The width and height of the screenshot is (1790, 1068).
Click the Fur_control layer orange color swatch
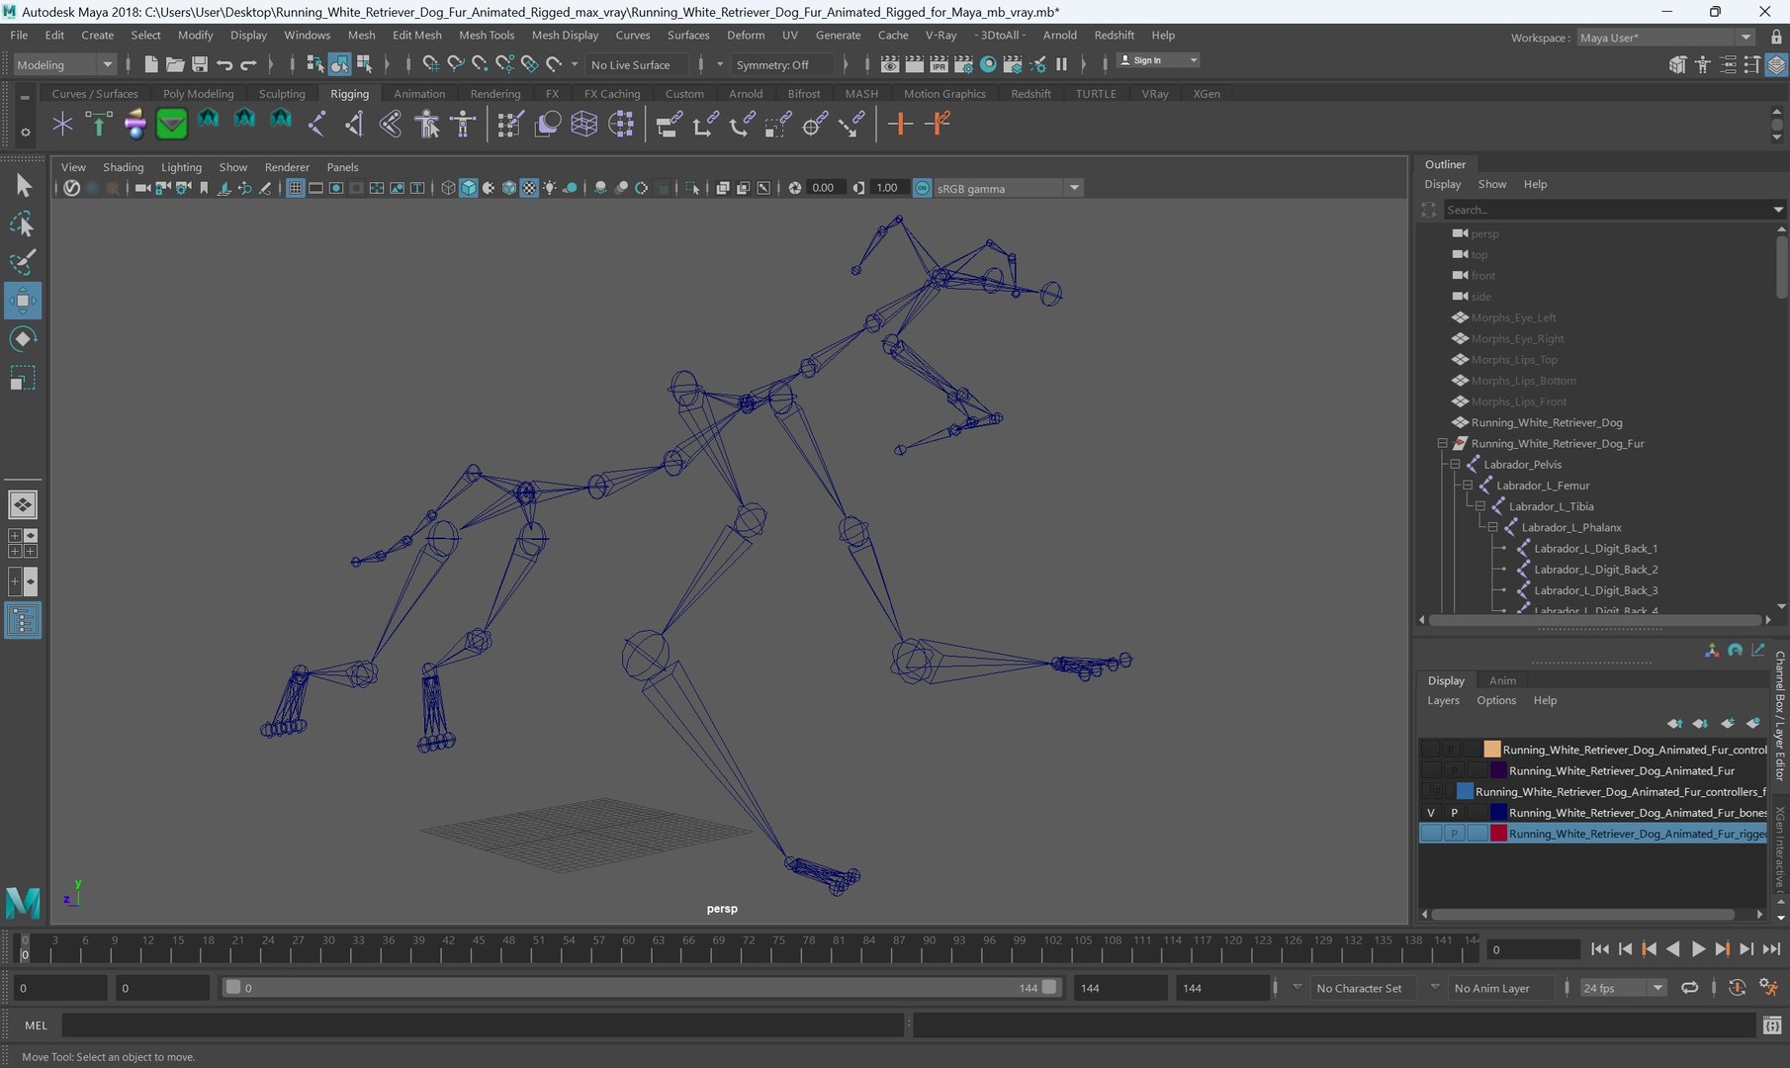(x=1491, y=750)
